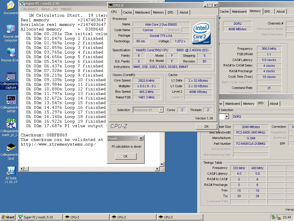294x221 pixels.
Task: Click the Checksum: 08BFB869 line in Super PI
Action: 44,135
